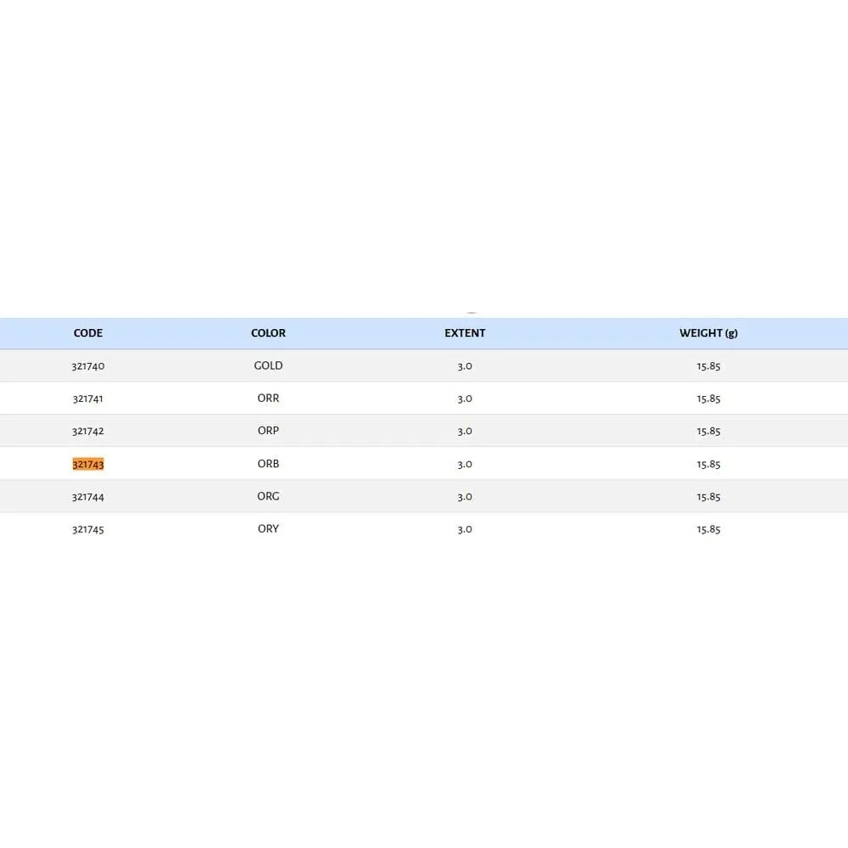This screenshot has height=848, width=848.
Task: Click the weight value in the ORY row
Action: click(708, 529)
